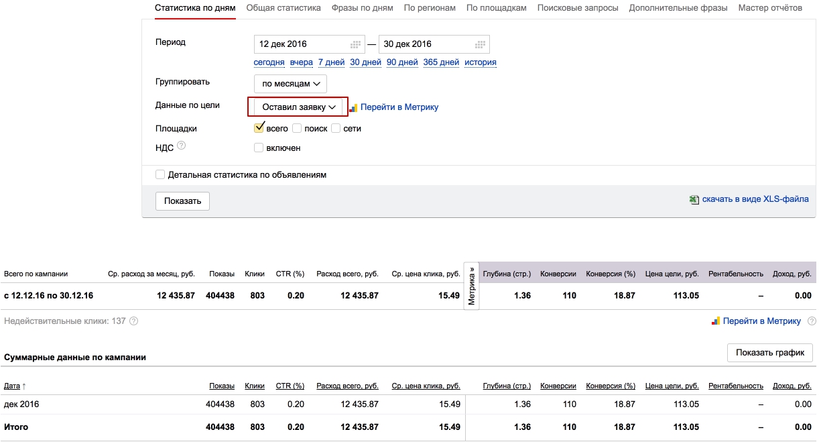This screenshot has height=442, width=819.
Task: Click the история period link
Action: point(481,62)
